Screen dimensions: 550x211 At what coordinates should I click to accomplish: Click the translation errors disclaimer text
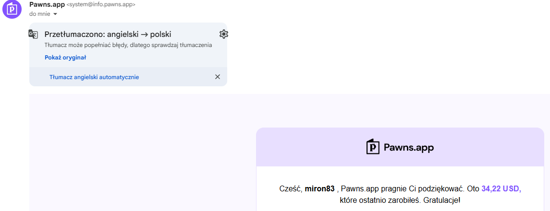(128, 45)
